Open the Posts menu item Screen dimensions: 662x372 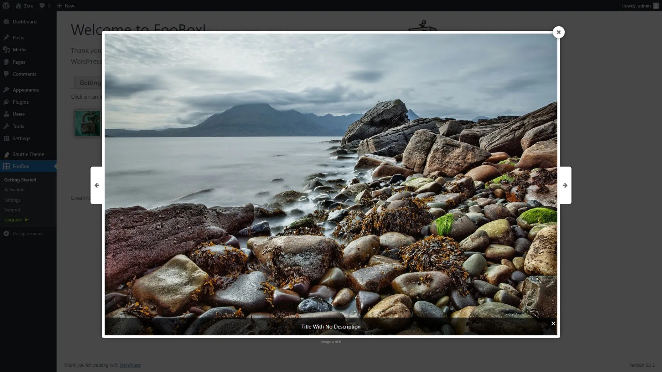(x=18, y=38)
